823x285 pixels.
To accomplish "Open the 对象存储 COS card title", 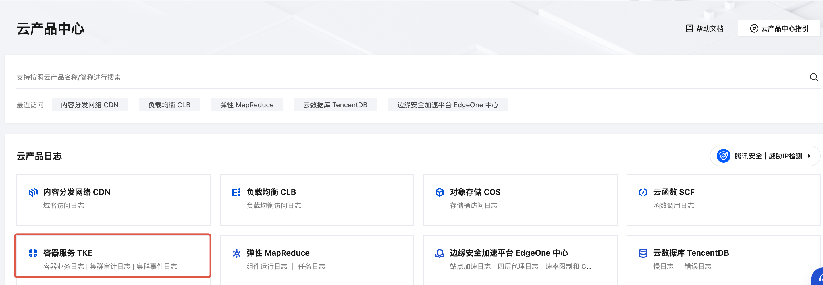I will pyautogui.click(x=475, y=192).
